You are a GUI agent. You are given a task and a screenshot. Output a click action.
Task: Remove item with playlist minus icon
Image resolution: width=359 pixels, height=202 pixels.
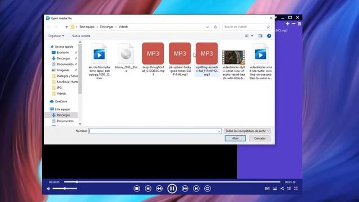[293, 24]
